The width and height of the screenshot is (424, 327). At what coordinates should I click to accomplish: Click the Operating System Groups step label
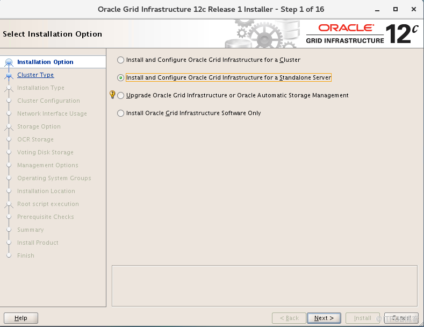pos(54,179)
